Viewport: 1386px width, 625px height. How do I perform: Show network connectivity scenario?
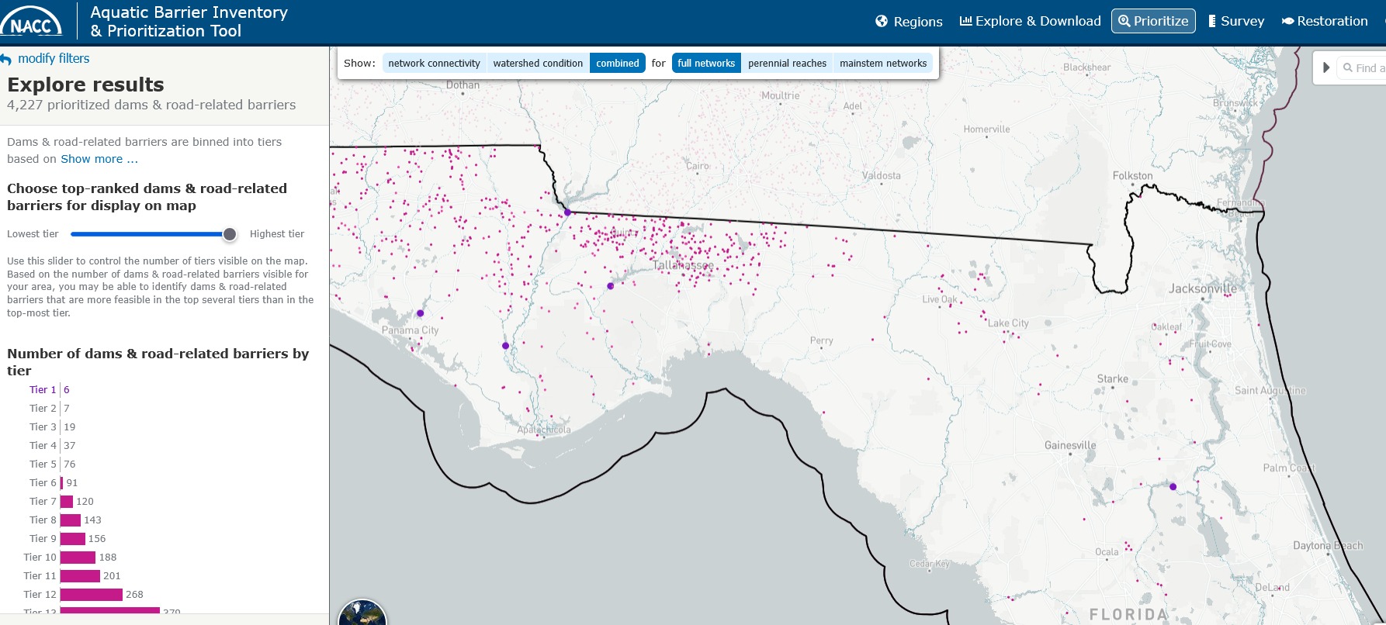(x=434, y=64)
